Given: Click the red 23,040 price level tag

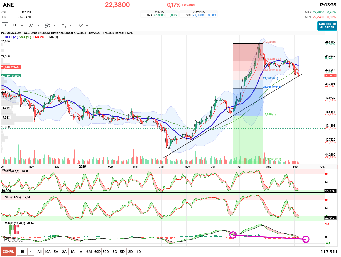Looking at the screenshot, I should click(11, 67).
